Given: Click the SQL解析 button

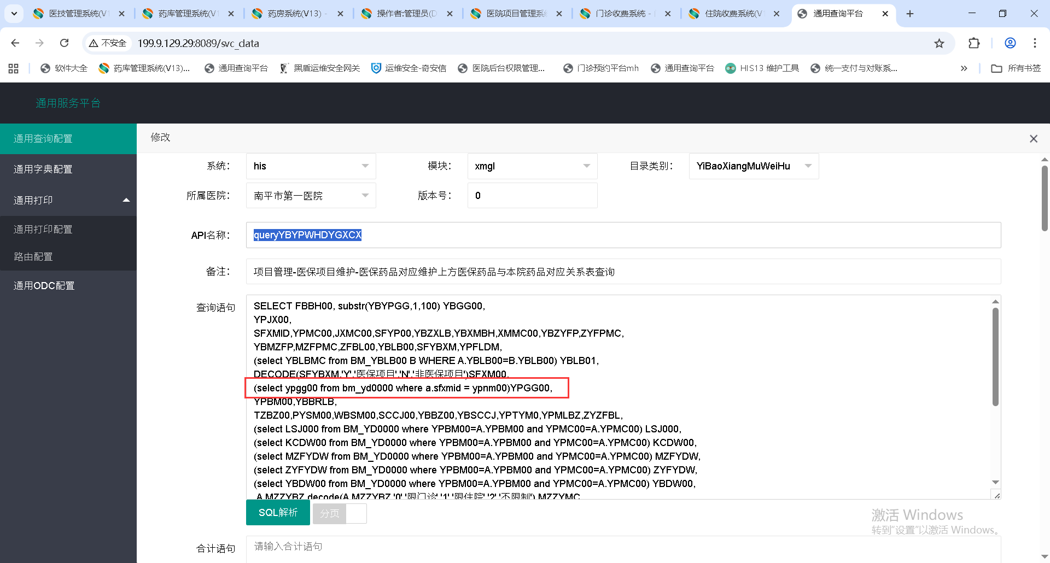Looking at the screenshot, I should pos(278,513).
